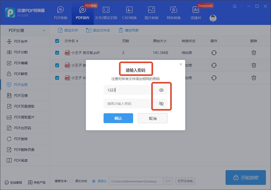Click the 迅捷PDF转换器 app logo
This screenshot has height=190, width=271.
[x=10, y=12]
